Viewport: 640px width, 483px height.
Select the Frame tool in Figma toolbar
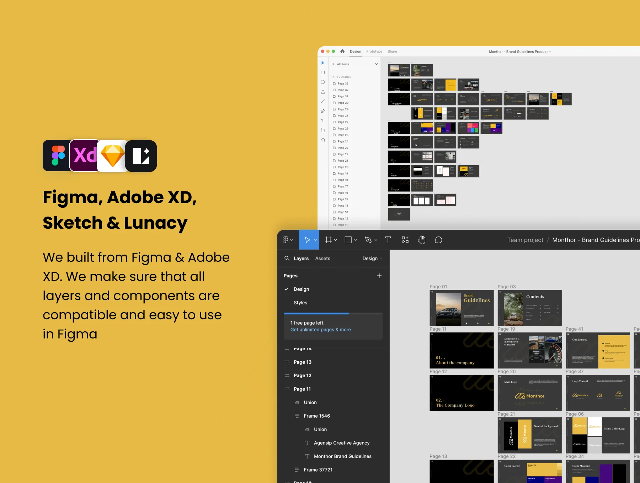point(328,240)
